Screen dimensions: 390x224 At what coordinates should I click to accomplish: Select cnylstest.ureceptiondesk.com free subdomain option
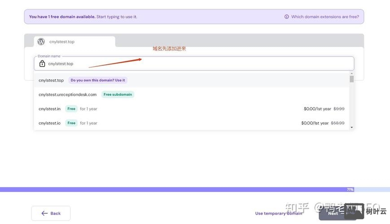pos(192,95)
